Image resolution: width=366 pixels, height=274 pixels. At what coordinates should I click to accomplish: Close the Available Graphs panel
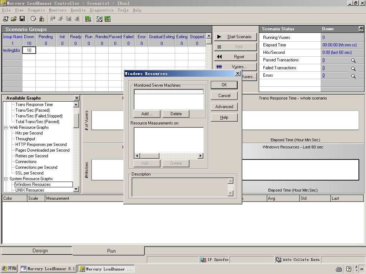(x=76, y=98)
